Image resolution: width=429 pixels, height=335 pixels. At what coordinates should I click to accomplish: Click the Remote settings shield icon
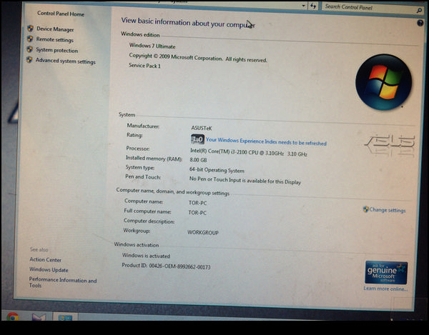coord(30,39)
